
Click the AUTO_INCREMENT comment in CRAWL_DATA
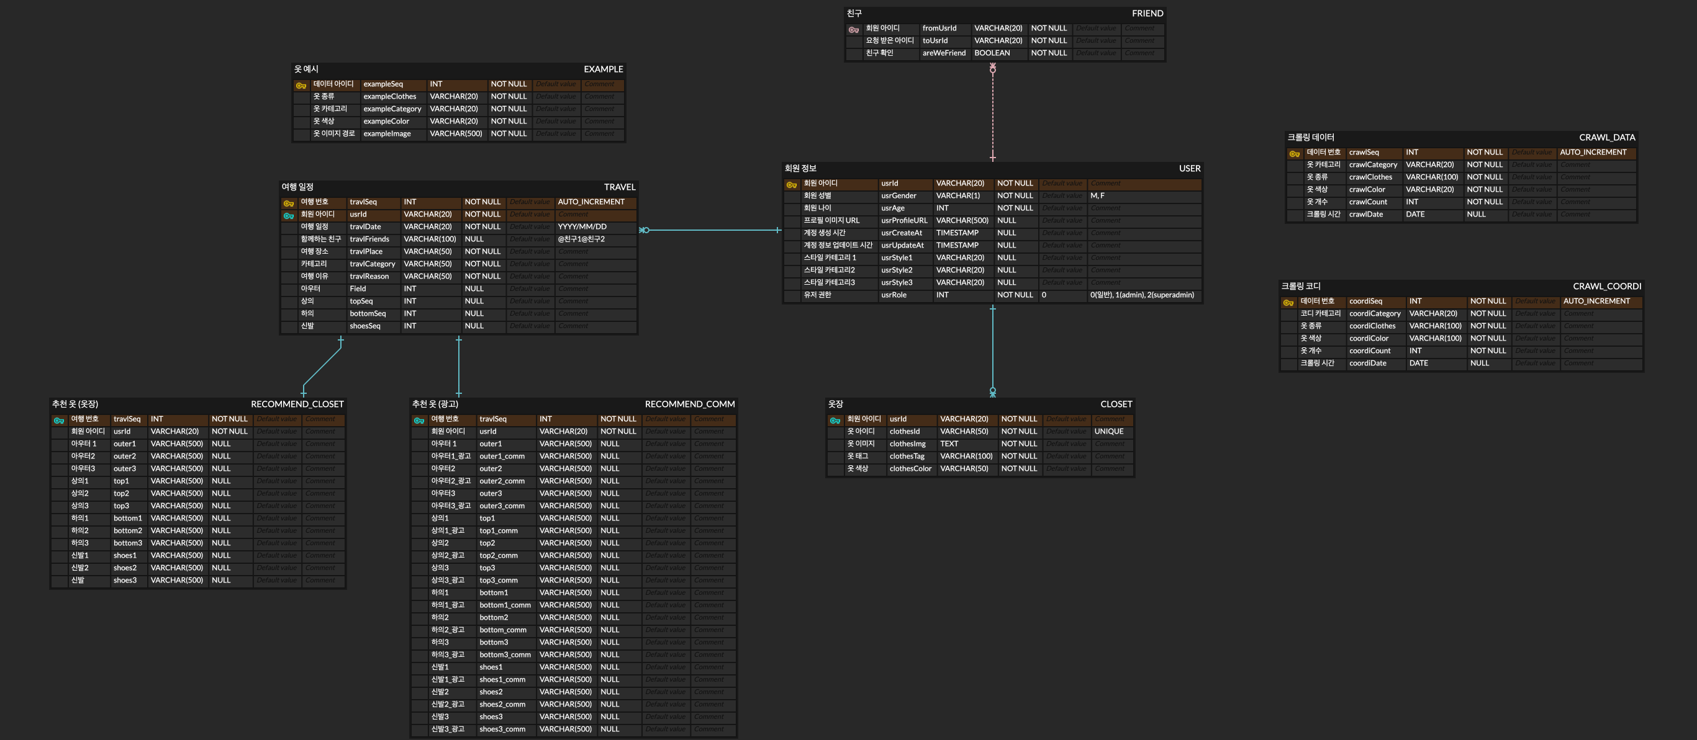pyautogui.click(x=1592, y=152)
